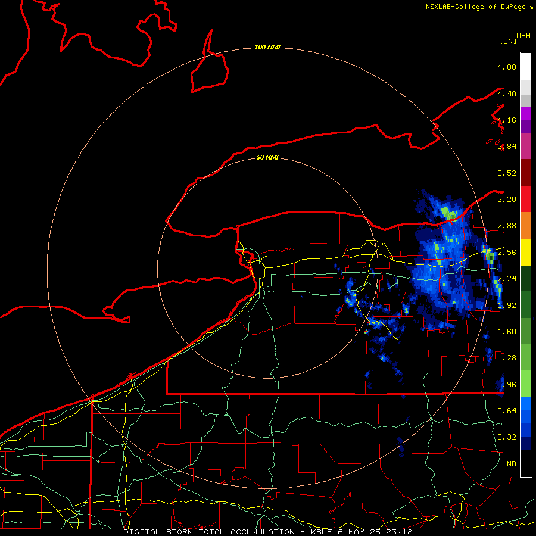Select the 4.48 legend value
Screen dimensions: 536x536
(x=507, y=94)
